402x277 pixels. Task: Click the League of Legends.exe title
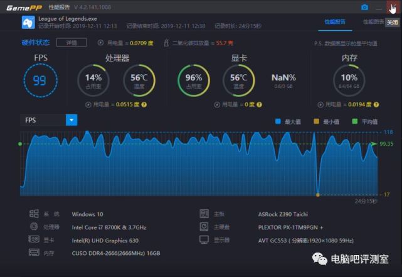pos(68,19)
